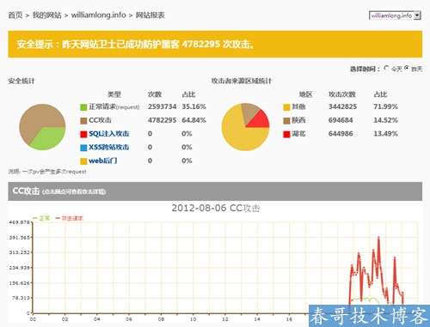Click yellow 其他 region legend swatch

click(x=286, y=107)
